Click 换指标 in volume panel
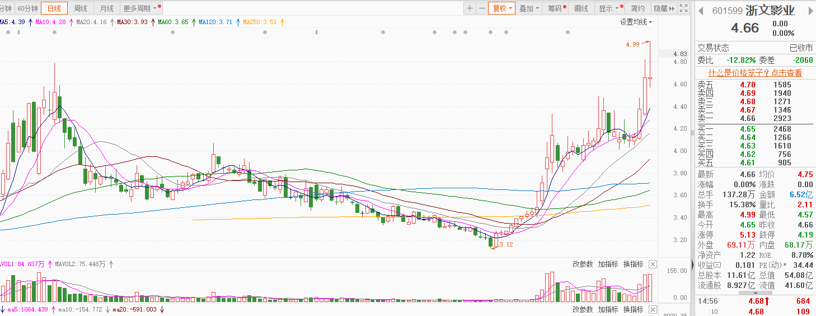The width and height of the screenshot is (816, 316). (633, 264)
